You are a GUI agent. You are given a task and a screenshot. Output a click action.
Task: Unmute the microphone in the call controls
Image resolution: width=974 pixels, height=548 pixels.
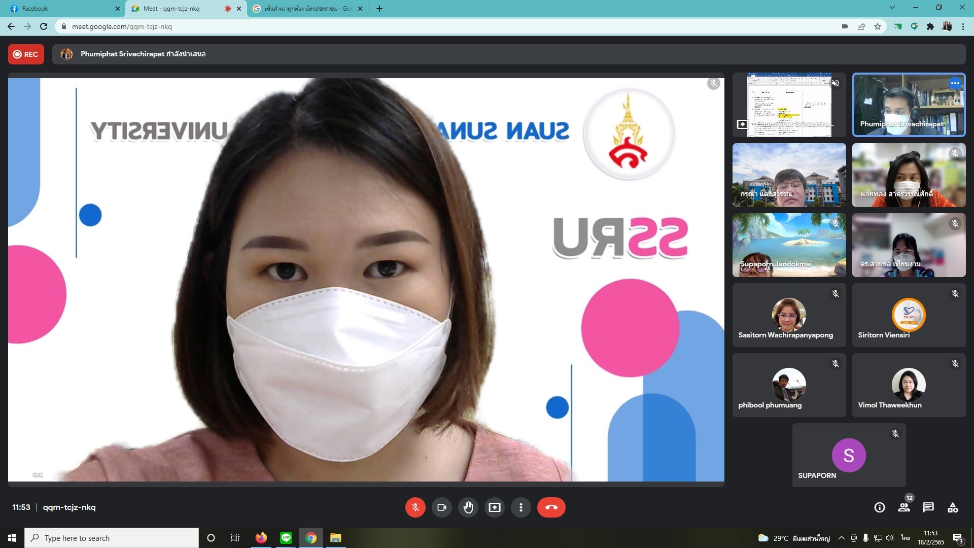coord(415,507)
